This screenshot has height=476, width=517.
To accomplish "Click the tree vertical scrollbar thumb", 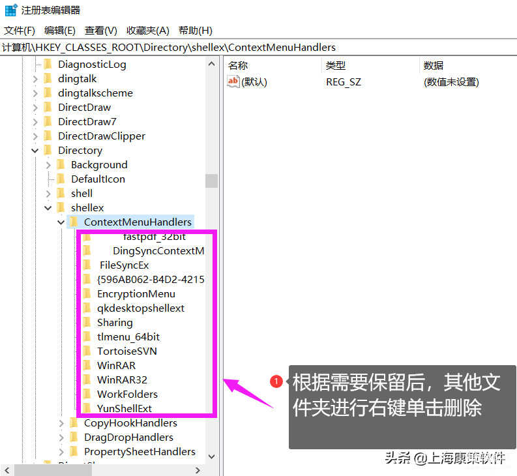I will (x=211, y=181).
